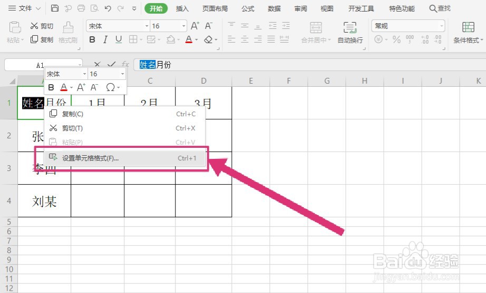The image size is (486, 293).
Task: Click 复制 in the ribbon
Action: tap(42, 39)
